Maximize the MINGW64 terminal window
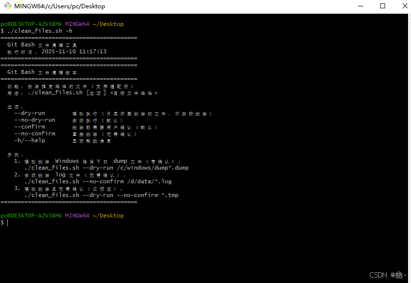The width and height of the screenshot is (411, 283). point(383,6)
